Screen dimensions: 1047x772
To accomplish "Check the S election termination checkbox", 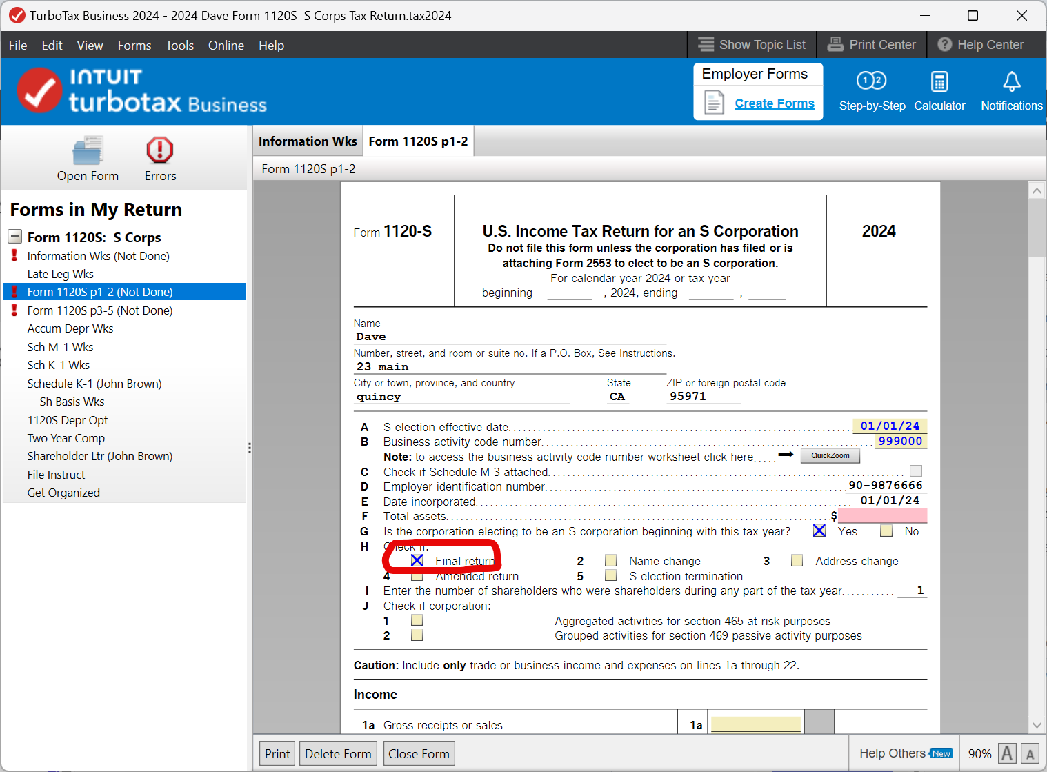I will tap(610, 575).
